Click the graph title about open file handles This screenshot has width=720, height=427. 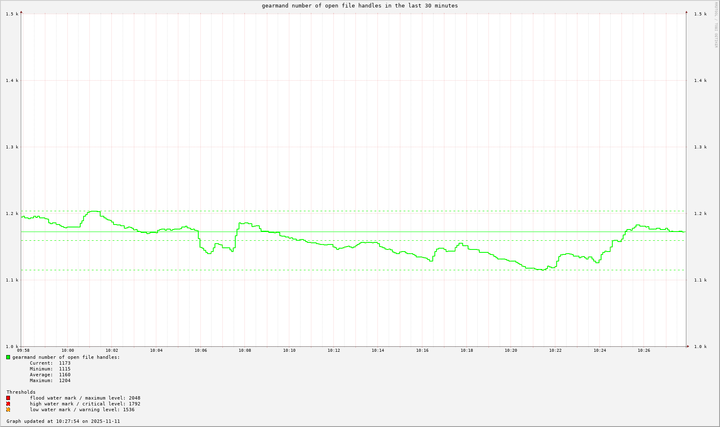click(360, 6)
